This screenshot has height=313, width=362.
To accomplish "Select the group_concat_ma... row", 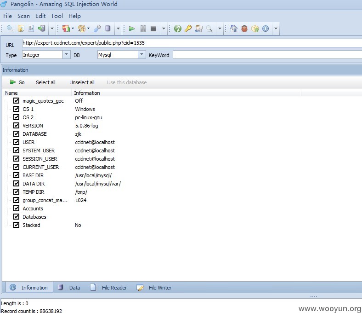I will (x=45, y=200).
